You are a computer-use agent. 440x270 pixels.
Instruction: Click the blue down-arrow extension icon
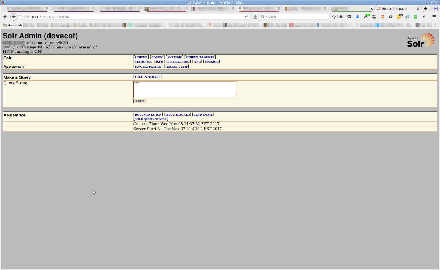[x=357, y=17]
